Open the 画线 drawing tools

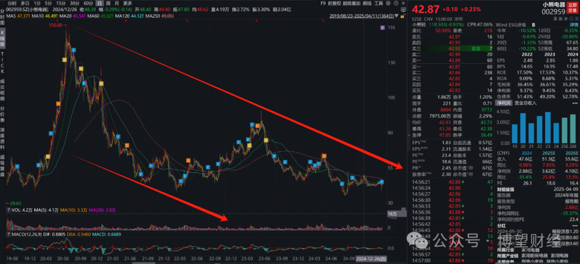pos(367,3)
